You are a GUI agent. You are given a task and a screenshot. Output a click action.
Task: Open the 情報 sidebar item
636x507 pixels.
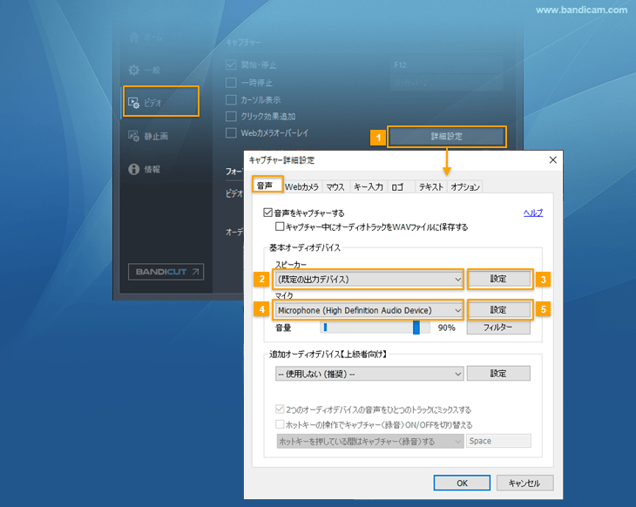(x=144, y=169)
